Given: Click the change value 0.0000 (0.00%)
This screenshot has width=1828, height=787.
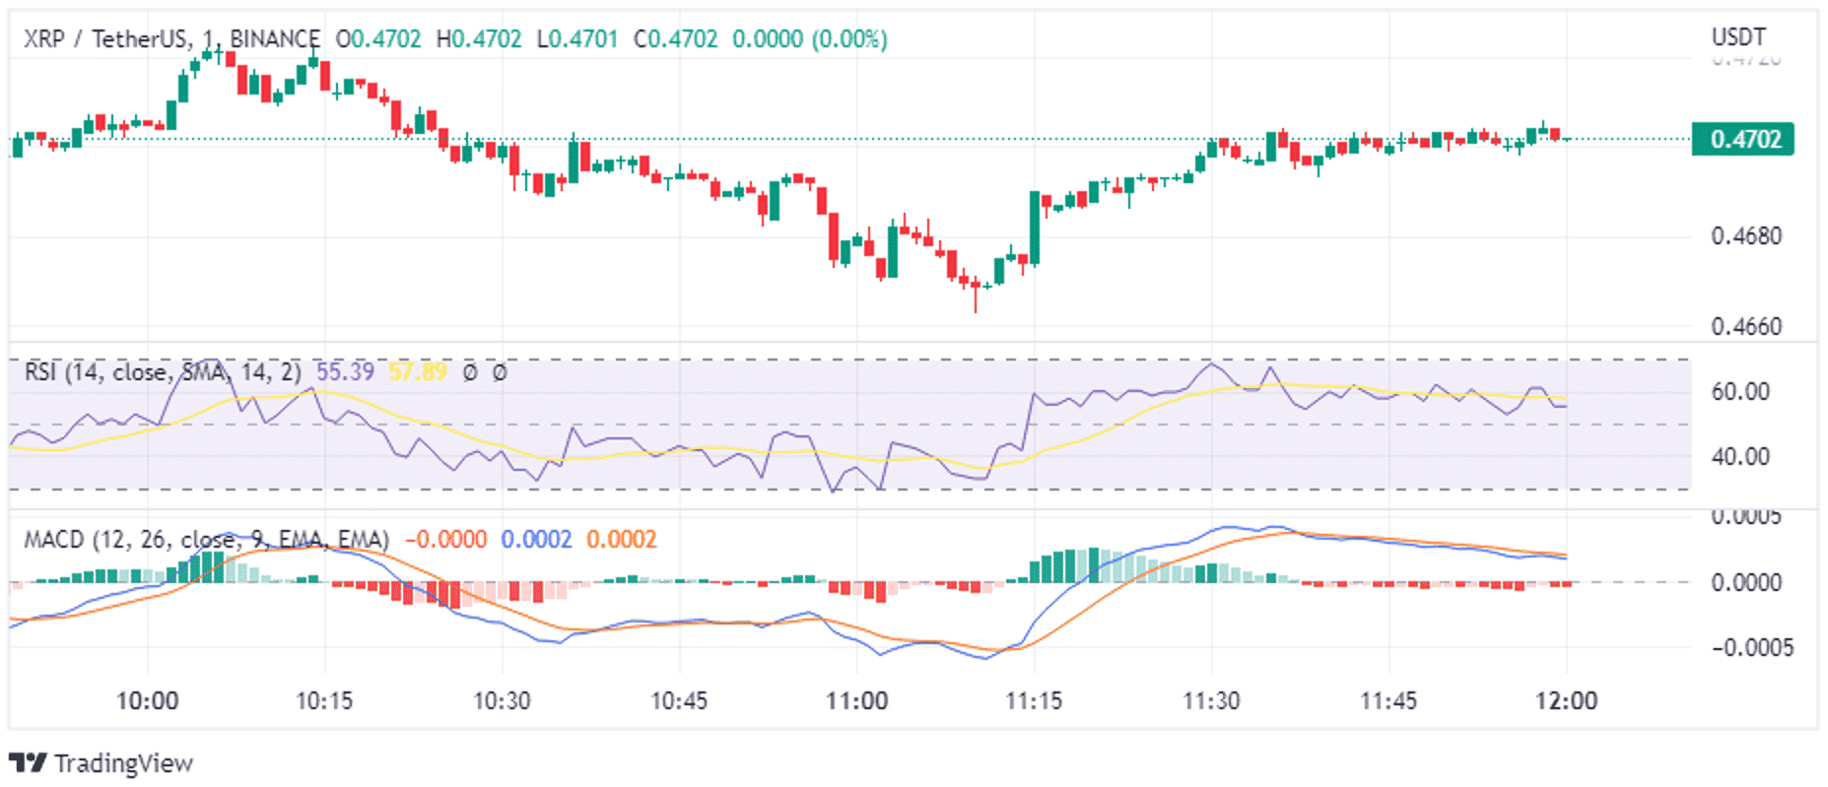Looking at the screenshot, I should coord(810,39).
